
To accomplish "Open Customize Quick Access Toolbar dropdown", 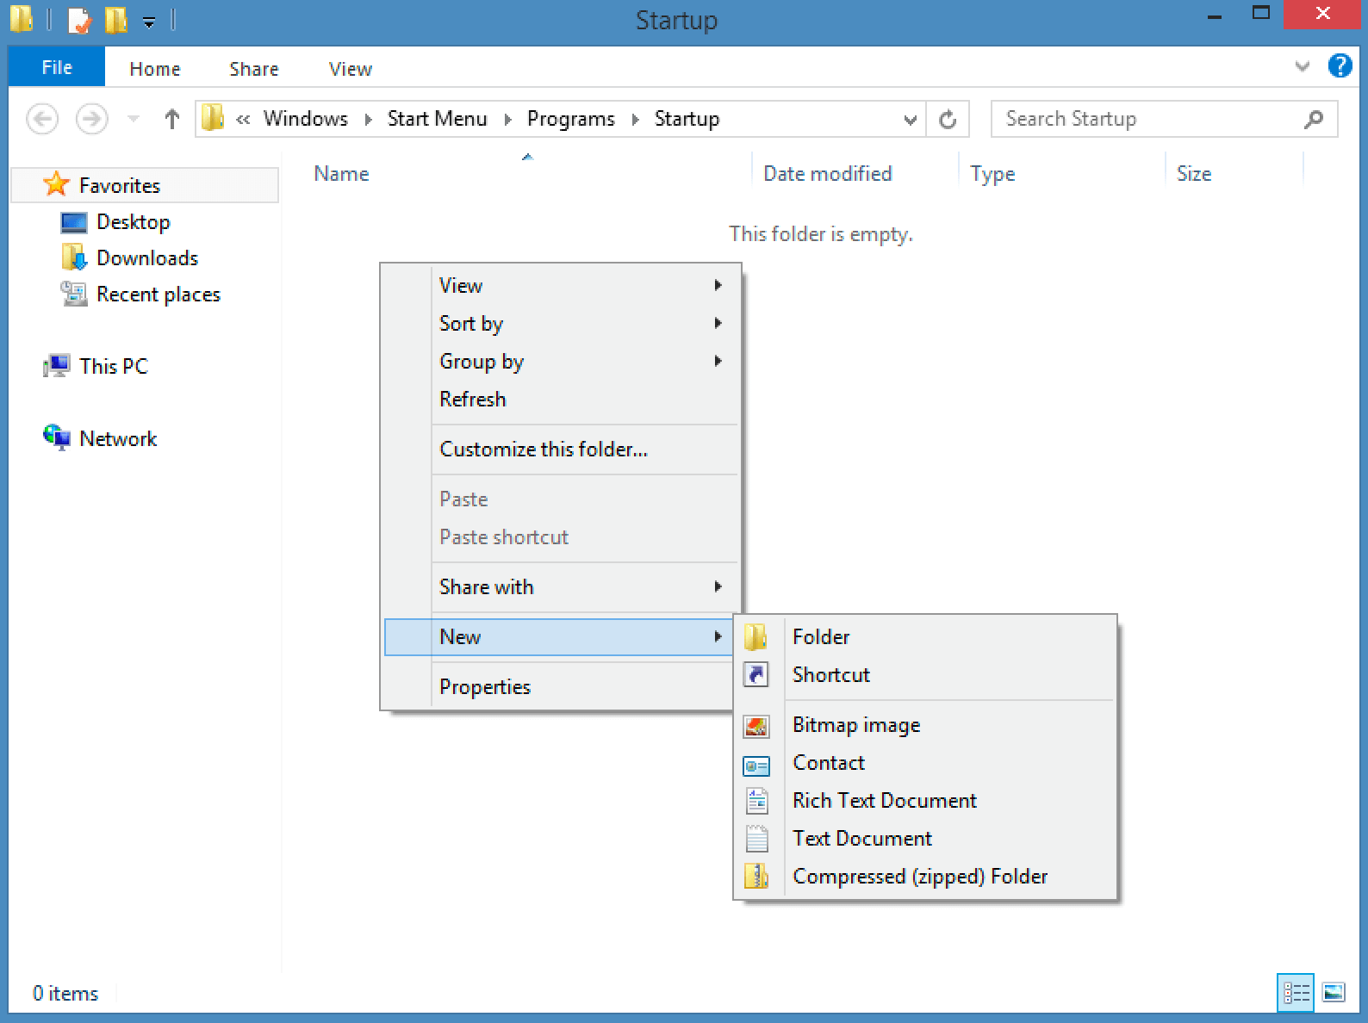I will [149, 22].
